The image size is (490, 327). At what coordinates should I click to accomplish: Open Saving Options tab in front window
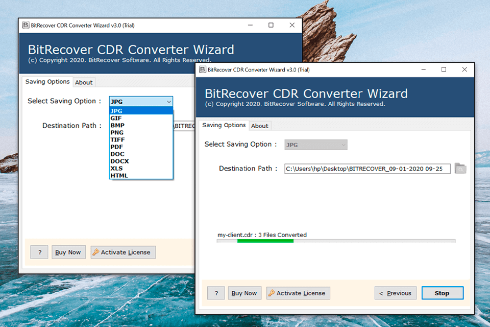[224, 125]
